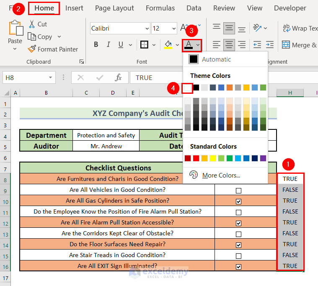Image resolution: width=318 pixels, height=286 pixels.
Task: Apply Italic formatting
Action: click(108, 45)
